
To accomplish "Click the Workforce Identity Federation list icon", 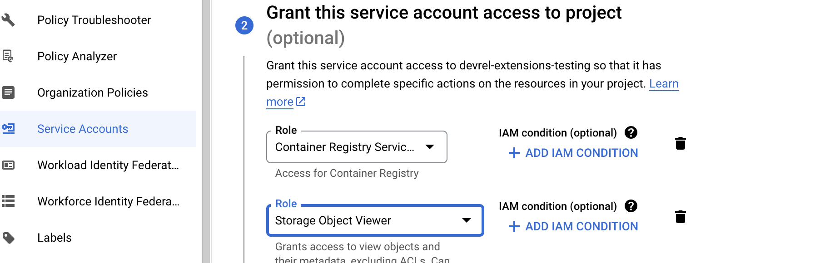I will coord(8,201).
